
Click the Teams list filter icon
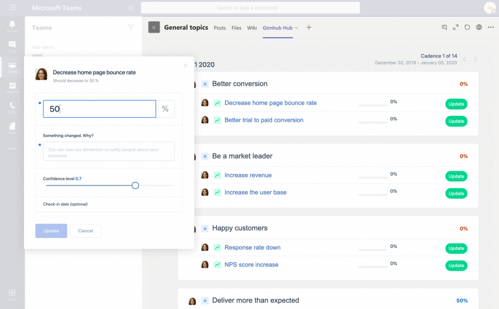[x=131, y=27]
